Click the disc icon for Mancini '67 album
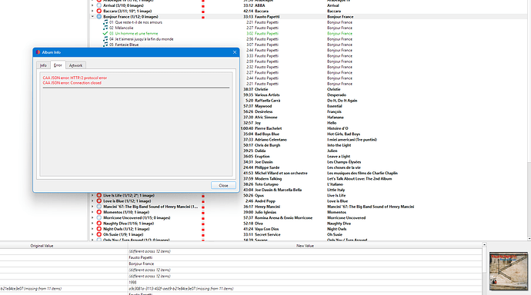The image size is (531, 295). 99,207
